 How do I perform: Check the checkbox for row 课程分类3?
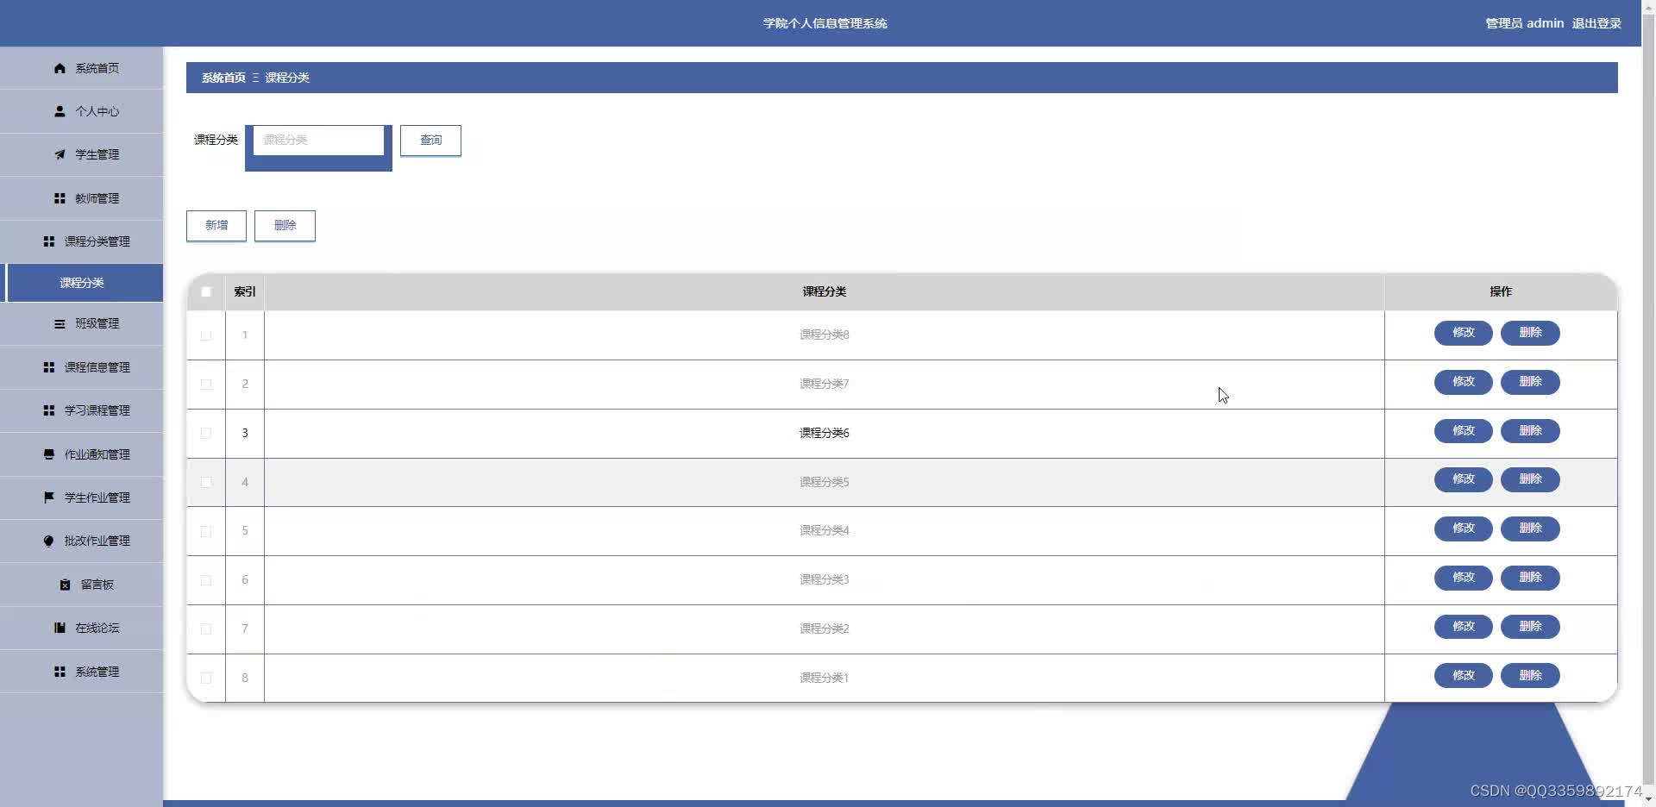click(x=206, y=580)
